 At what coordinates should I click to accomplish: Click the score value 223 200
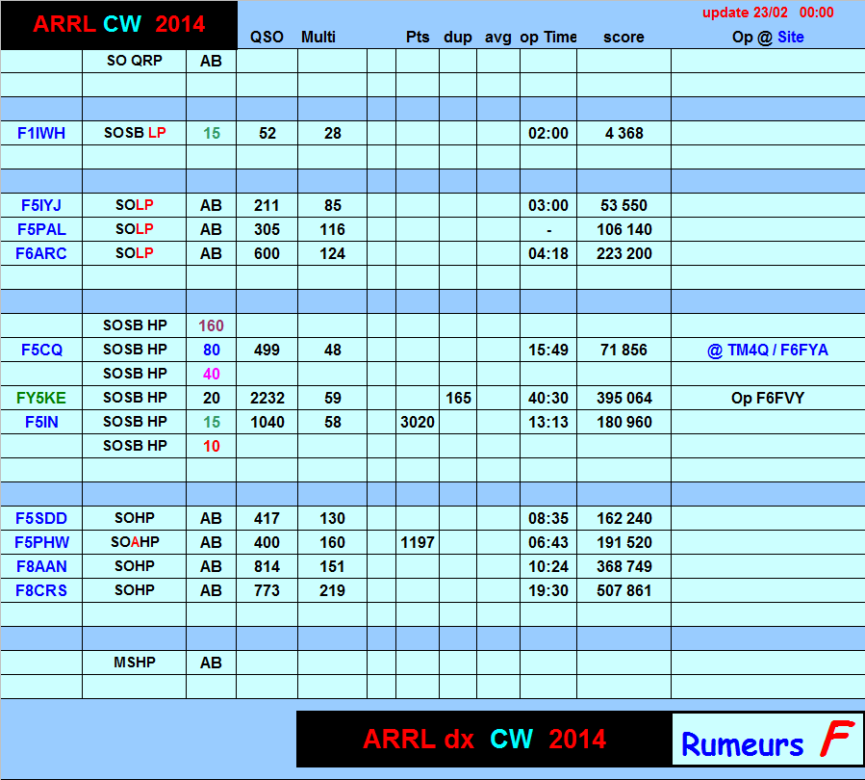coord(623,253)
